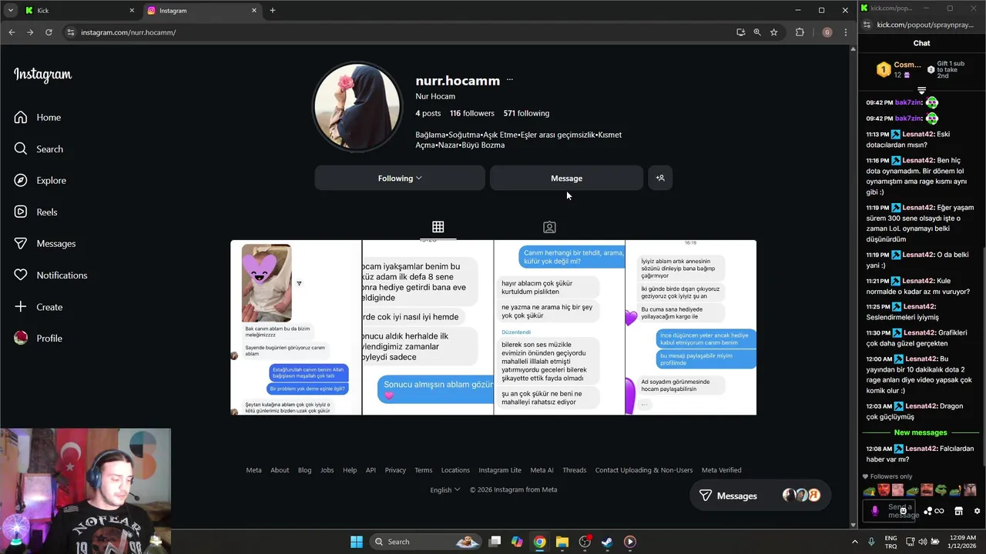Jump to New messages in Kick chat

tap(921, 432)
